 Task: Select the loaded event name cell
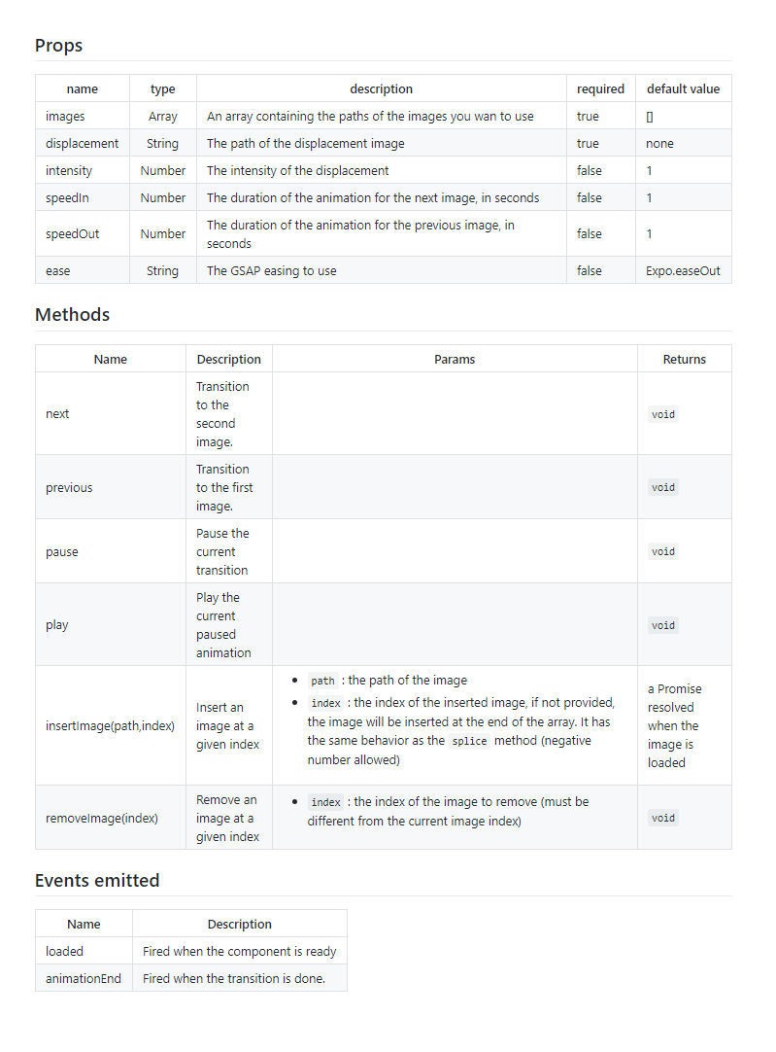point(64,952)
